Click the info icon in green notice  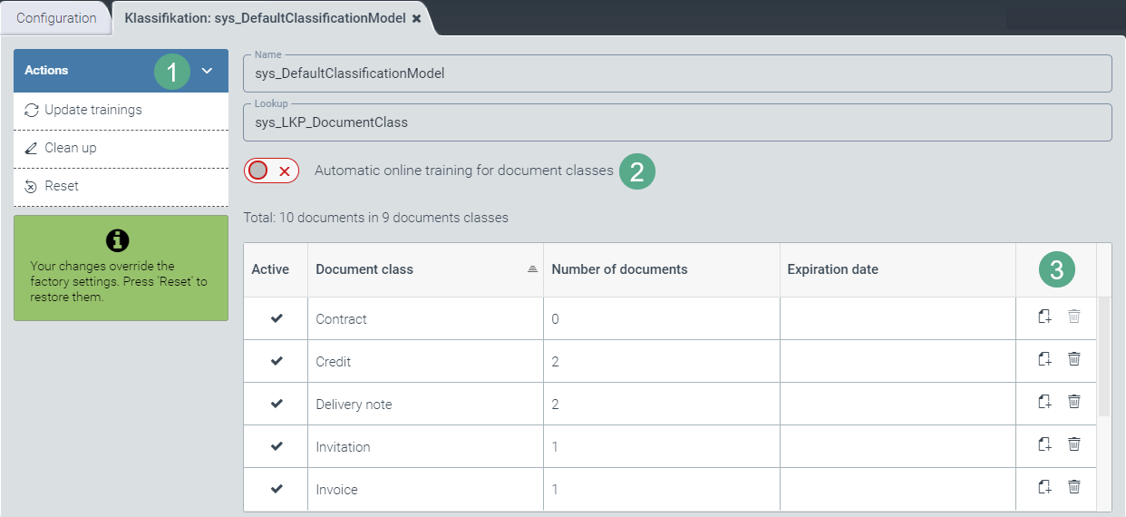click(x=118, y=240)
